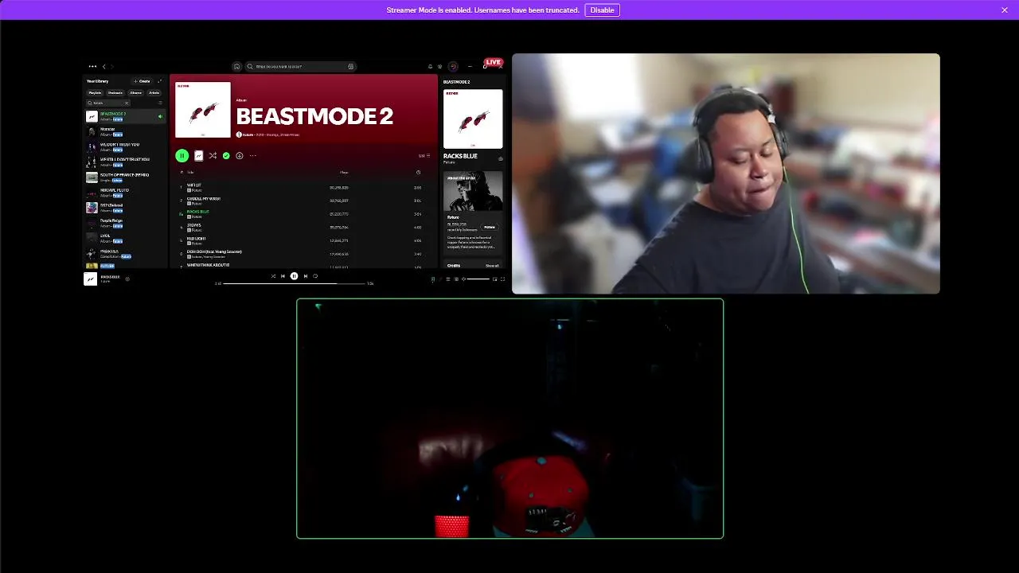Play track CUDDLE MY WRIST

click(x=303, y=201)
